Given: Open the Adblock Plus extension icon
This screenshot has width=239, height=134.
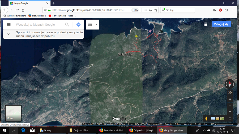Looking at the screenshot, I should pyautogui.click(x=220, y=10).
